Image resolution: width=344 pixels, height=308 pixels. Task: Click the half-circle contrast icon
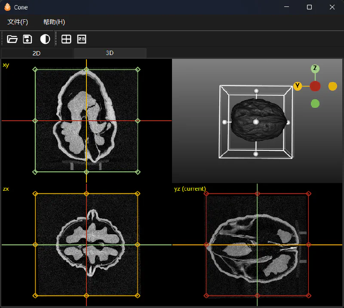[x=45, y=39]
